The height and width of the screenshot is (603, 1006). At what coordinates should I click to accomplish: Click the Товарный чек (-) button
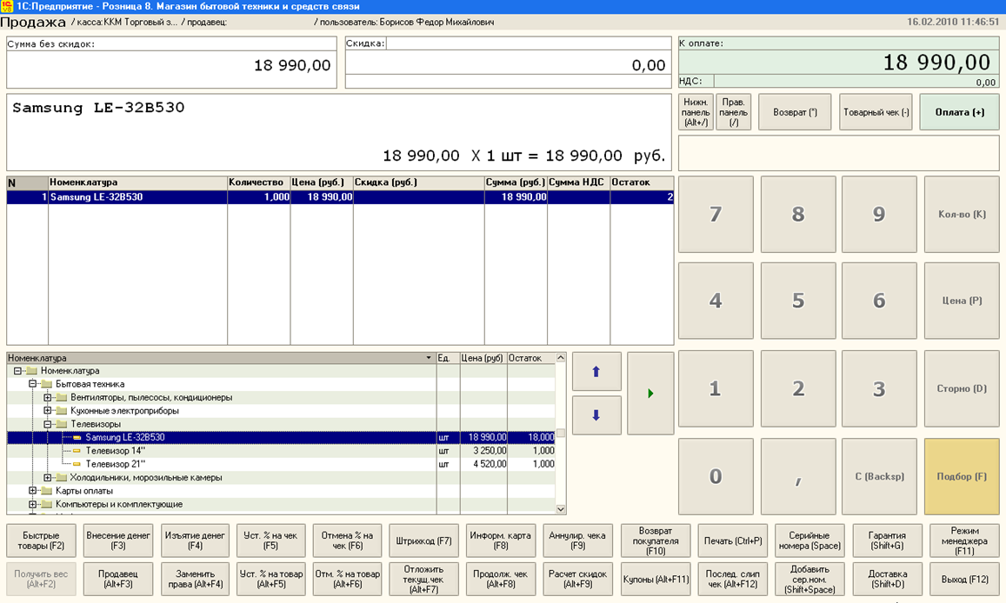[x=876, y=112]
